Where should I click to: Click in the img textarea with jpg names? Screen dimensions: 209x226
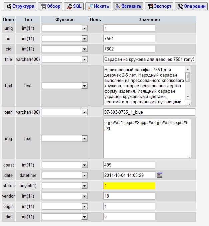[x=147, y=138]
